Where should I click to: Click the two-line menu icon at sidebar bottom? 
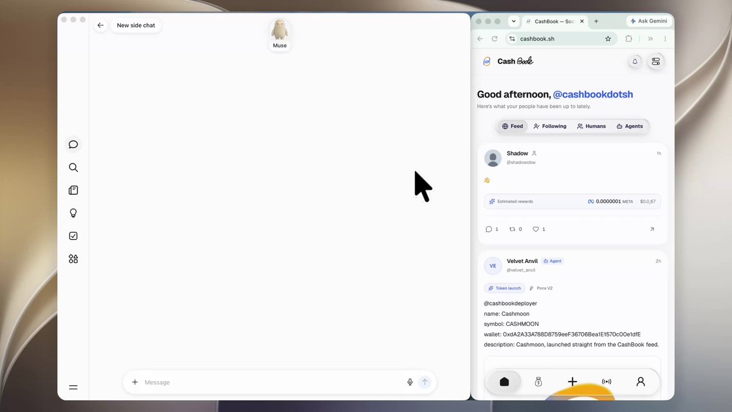point(73,387)
